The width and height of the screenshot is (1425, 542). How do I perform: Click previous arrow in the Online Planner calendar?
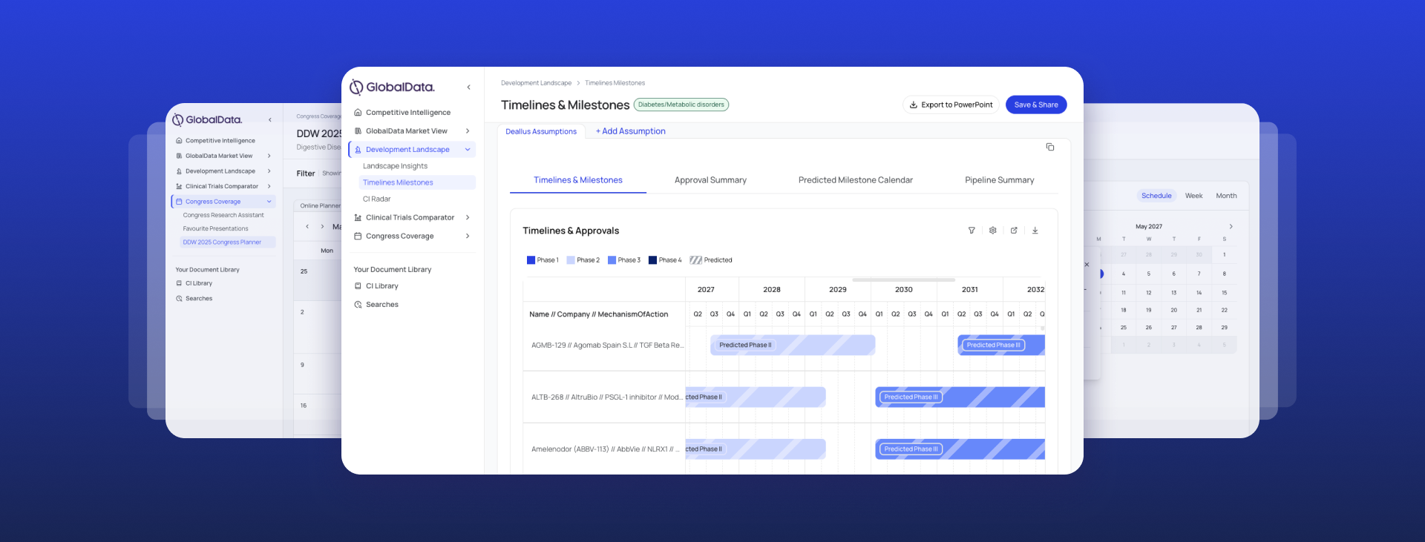click(x=307, y=227)
